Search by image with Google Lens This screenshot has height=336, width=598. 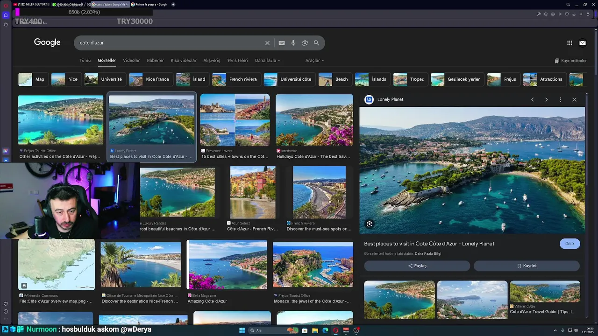(x=305, y=43)
